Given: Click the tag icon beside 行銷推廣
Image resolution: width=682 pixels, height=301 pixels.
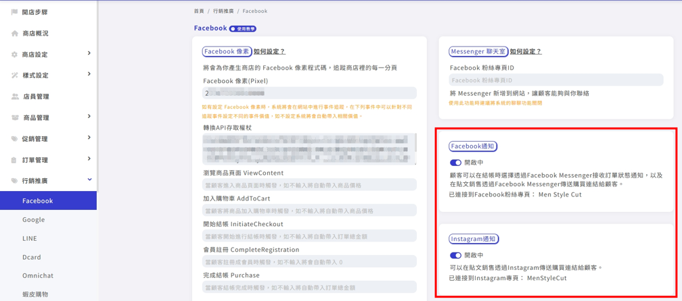Looking at the screenshot, I should (14, 181).
